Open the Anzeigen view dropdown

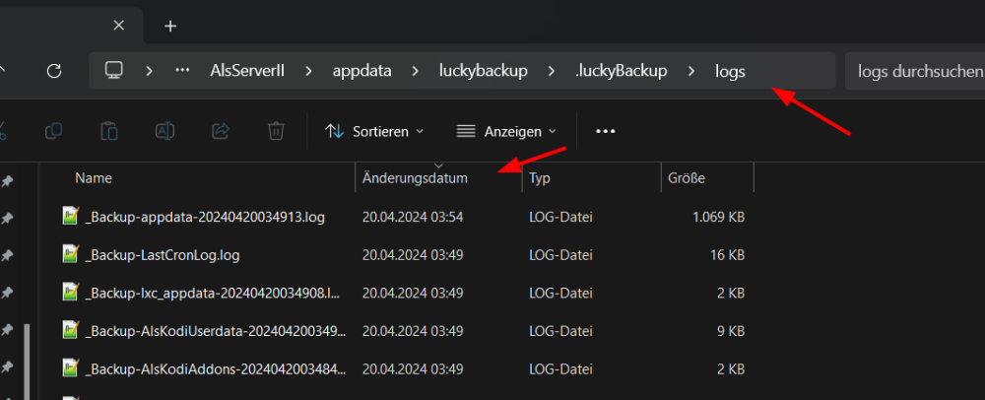(x=506, y=131)
